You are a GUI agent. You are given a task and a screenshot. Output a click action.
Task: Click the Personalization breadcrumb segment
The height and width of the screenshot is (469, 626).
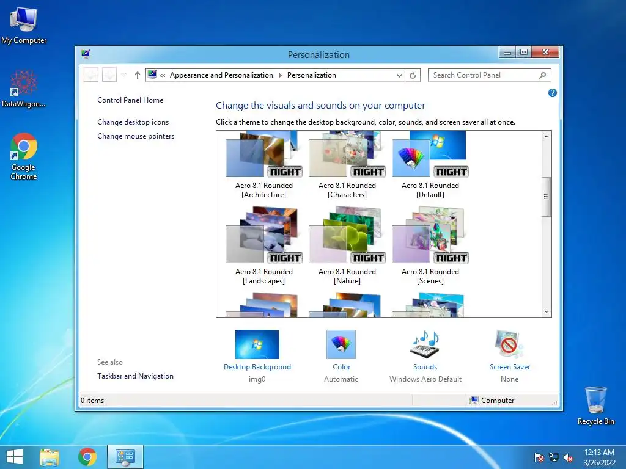[x=311, y=75]
